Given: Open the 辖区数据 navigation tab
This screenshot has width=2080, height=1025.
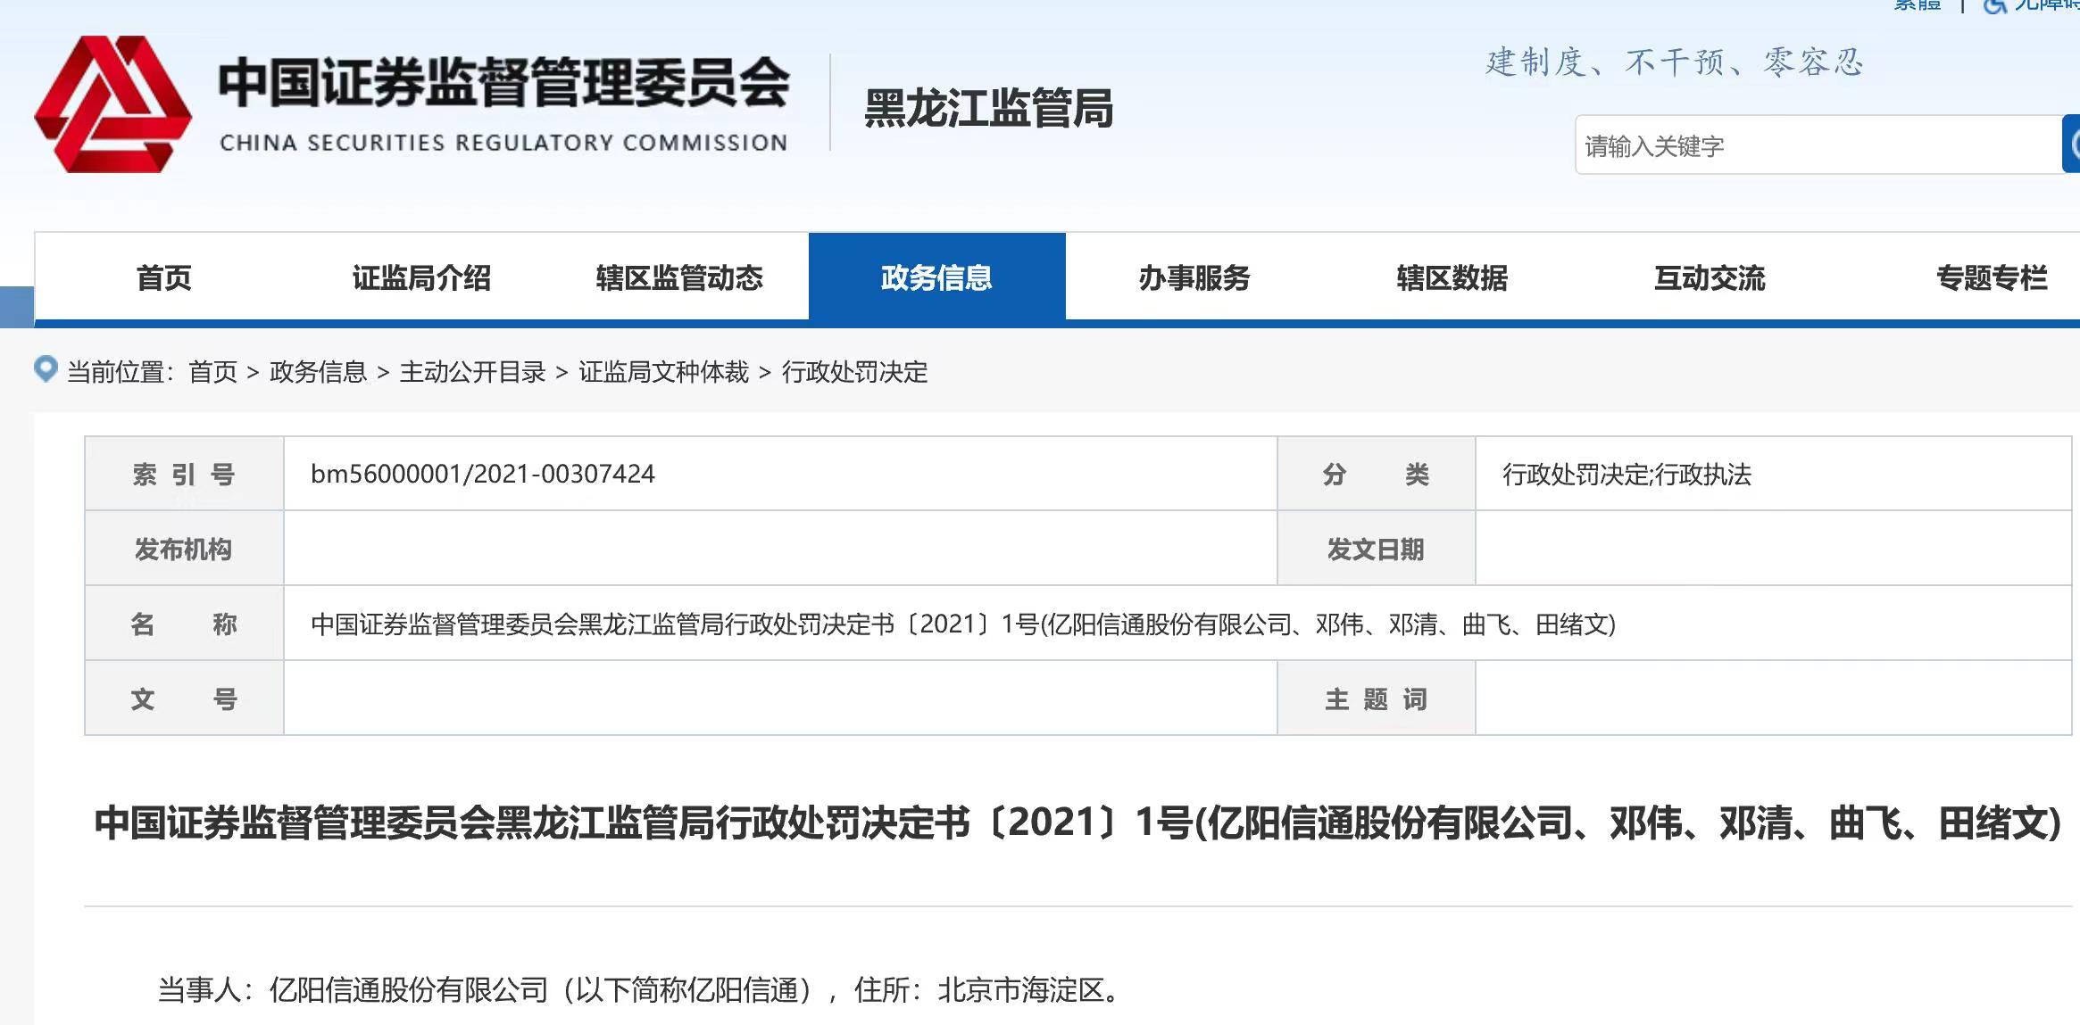Looking at the screenshot, I should coord(1452,277).
